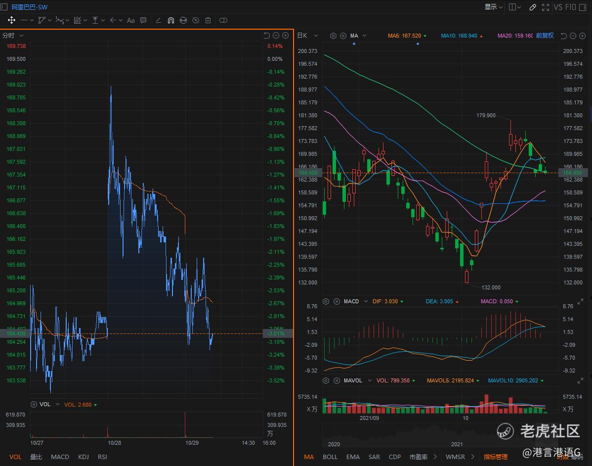Screen dimensions: 592x466
Task: Toggle the right side panel icon
Action: click(583, 7)
